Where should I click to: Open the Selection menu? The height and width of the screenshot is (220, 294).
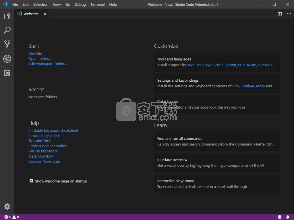point(41,4)
